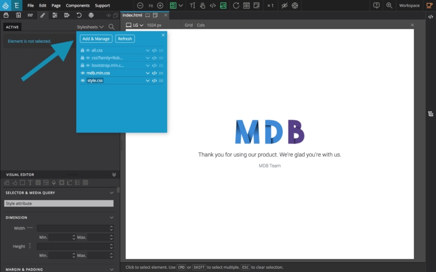Expand the mdb.min.css chevron
Image resolution: width=436 pixels, height=272 pixels.
[x=148, y=73]
